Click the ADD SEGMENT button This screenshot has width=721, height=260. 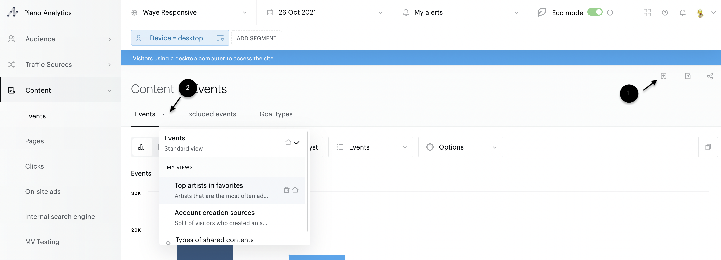point(256,38)
